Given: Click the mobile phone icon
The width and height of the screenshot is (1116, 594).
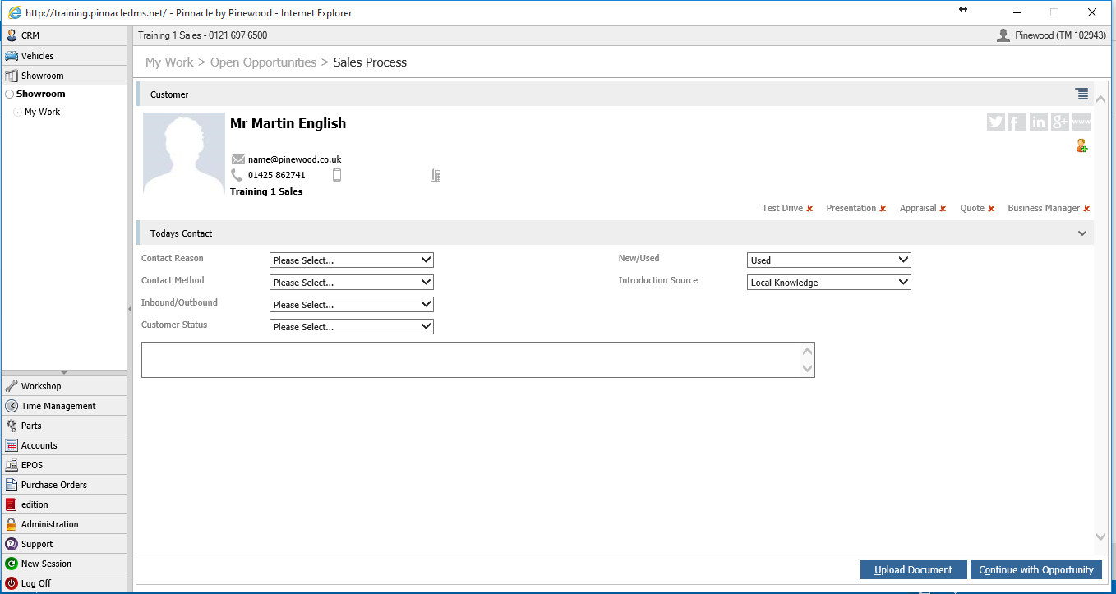Looking at the screenshot, I should pos(336,175).
